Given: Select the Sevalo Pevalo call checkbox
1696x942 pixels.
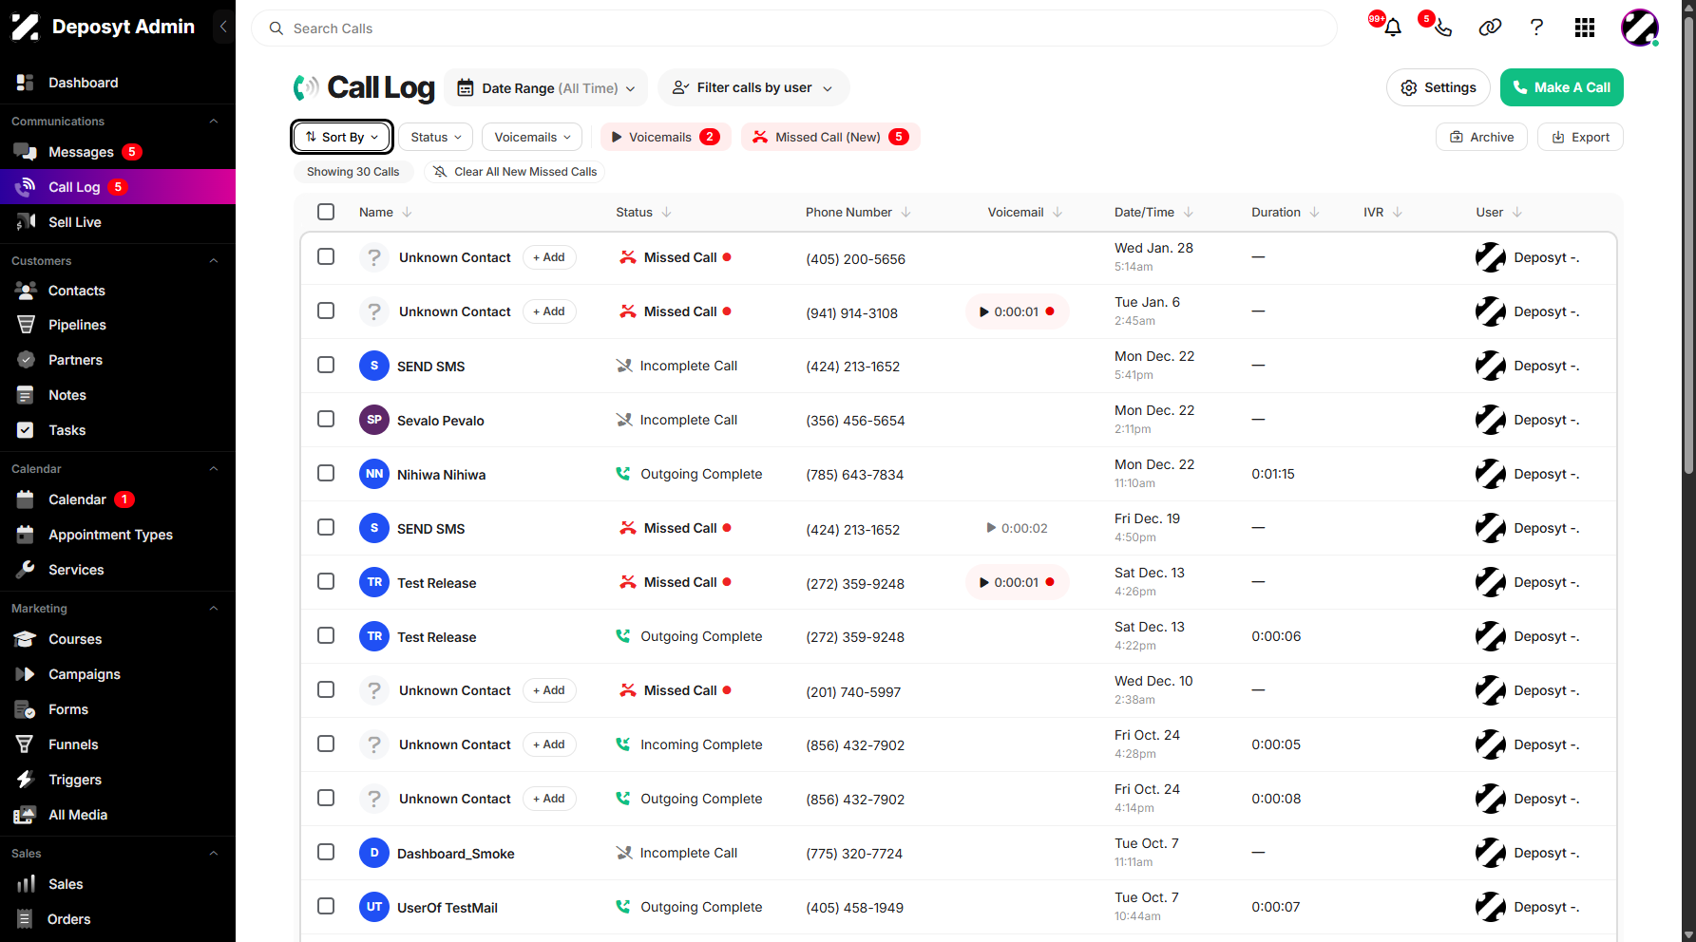Looking at the screenshot, I should click(x=326, y=419).
